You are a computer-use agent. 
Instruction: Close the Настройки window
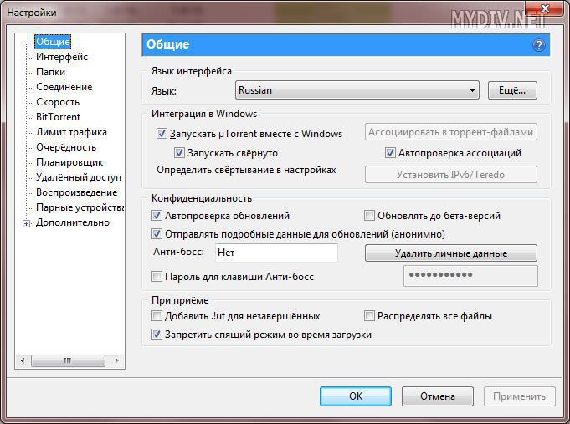[x=544, y=8]
